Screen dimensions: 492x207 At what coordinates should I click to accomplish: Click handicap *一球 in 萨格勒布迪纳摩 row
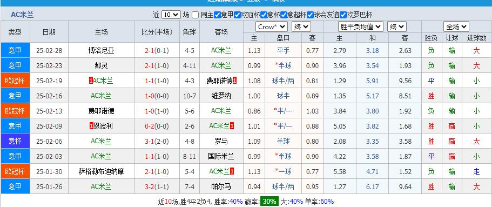click(283, 171)
